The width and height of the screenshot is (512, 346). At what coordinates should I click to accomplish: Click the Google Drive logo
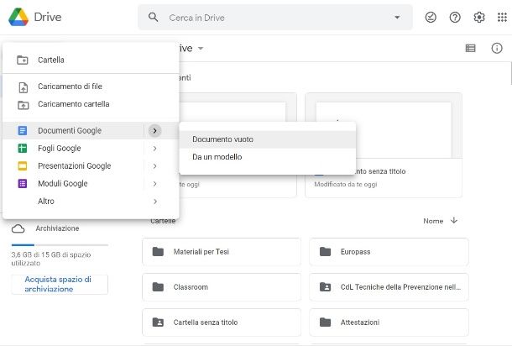[18, 17]
